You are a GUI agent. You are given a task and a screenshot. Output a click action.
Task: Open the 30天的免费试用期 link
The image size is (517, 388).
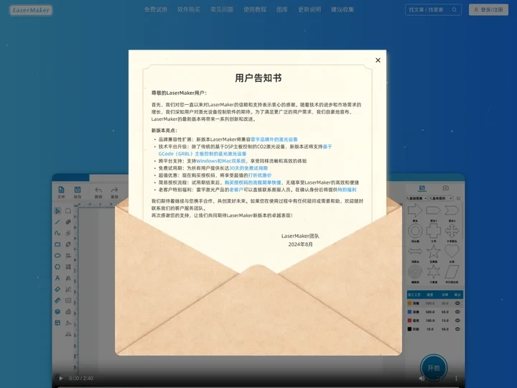(248, 168)
